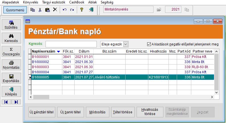This screenshot has height=123, width=226.
Task: Click the Jóváíró túlfizetés cell
Action: click(x=109, y=77)
